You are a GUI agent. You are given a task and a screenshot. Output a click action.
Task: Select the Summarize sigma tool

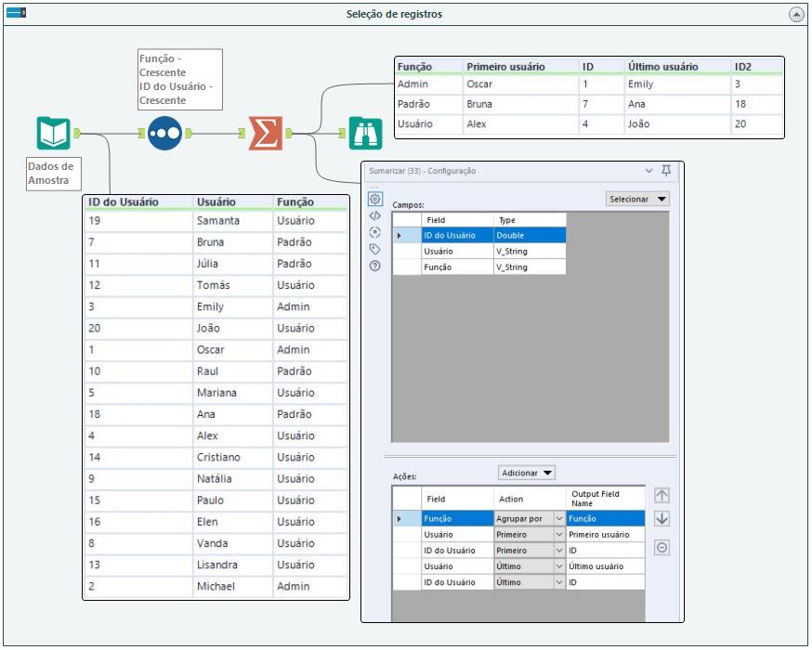tap(266, 134)
